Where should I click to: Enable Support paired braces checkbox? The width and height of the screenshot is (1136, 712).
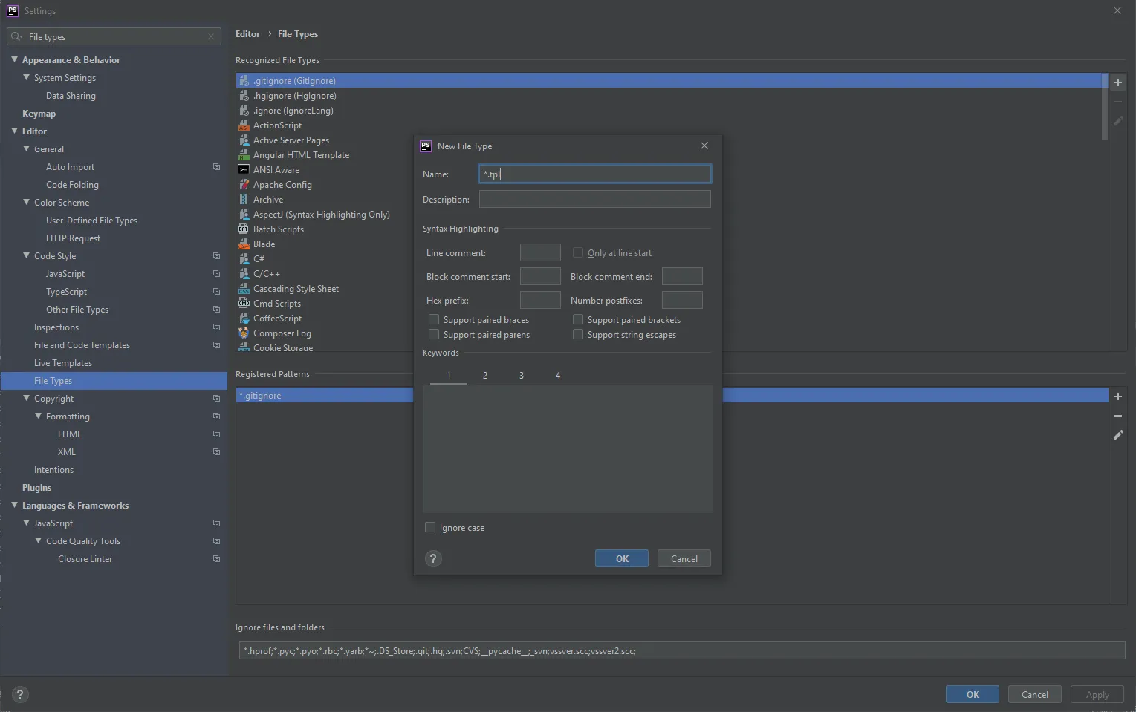[x=434, y=320]
